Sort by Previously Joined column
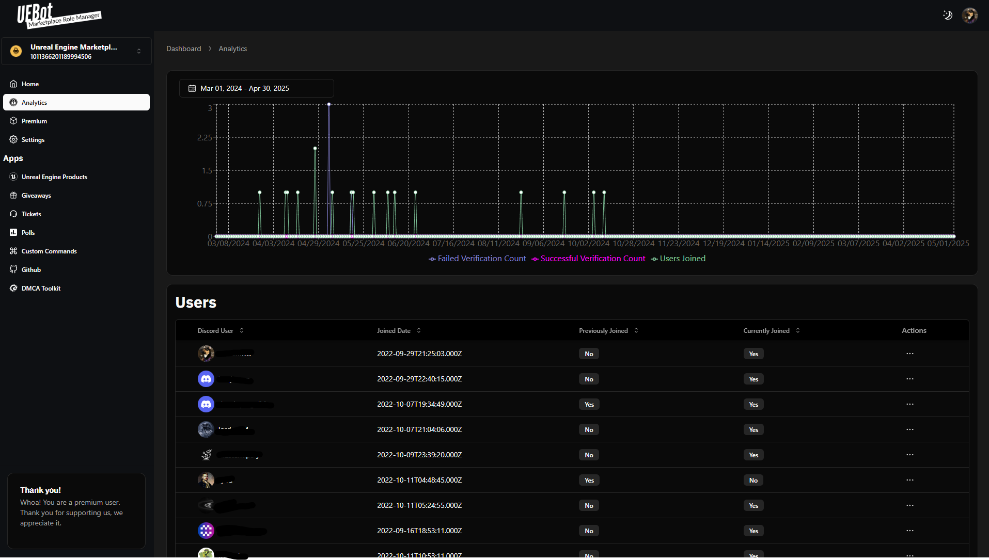The image size is (989, 560). 608,331
